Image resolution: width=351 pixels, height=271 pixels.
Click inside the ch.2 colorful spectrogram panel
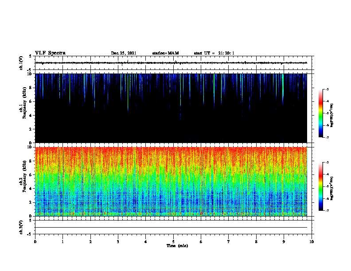(171, 182)
